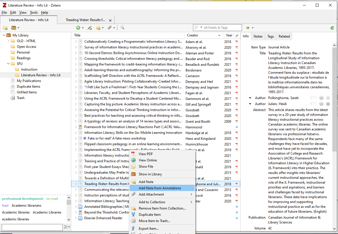Click minus button beside Polkinghorne, Sarah
The width and height of the screenshot is (338, 234).
[x=321, y=98]
